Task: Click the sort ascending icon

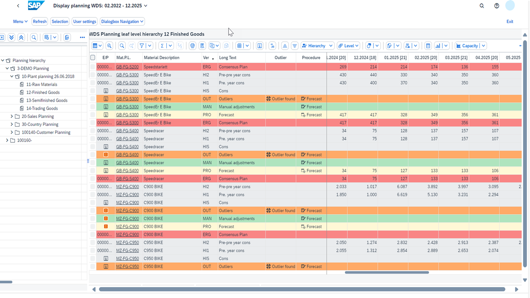Action: tap(285, 46)
